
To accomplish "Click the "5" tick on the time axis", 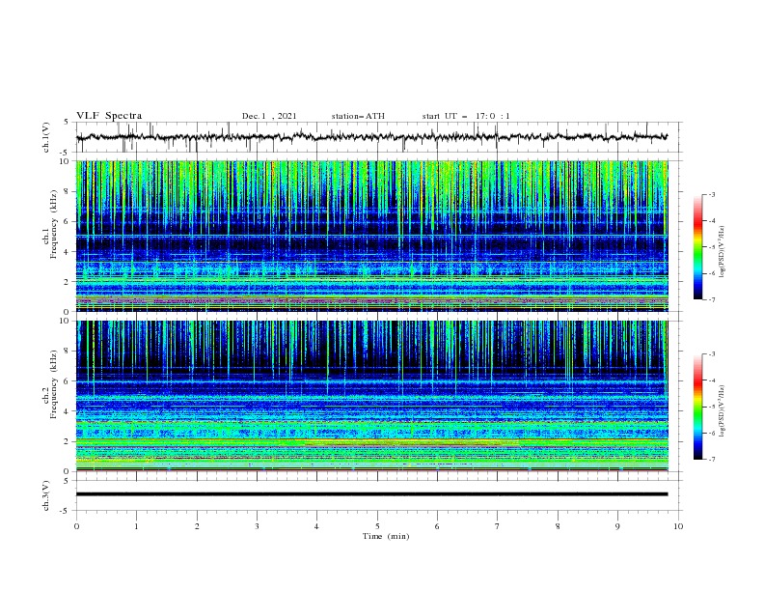I will click(x=377, y=526).
